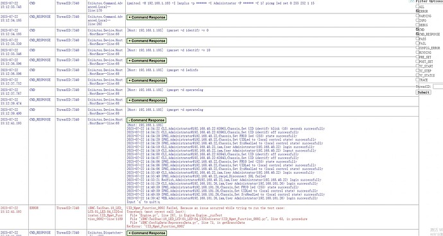The height and width of the screenshot is (236, 443).
Task: Click the 'UID_Mgmt_Function_0002 Failed' error message
Action: 205,208
